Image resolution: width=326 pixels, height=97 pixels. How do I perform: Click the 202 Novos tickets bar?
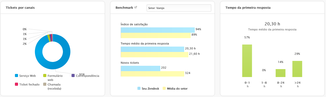(140, 68)
